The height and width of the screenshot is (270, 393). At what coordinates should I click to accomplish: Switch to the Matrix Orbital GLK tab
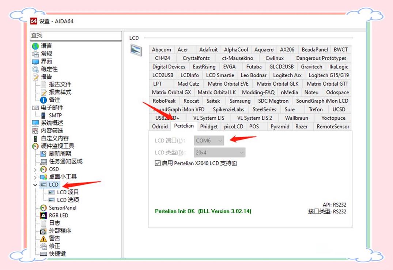277,84
